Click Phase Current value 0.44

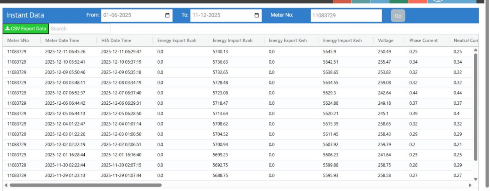[413, 93]
